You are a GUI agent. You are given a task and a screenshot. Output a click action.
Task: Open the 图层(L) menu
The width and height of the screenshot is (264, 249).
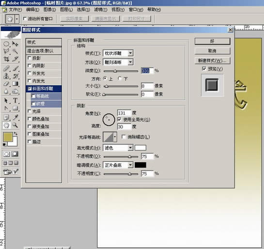click(x=66, y=10)
